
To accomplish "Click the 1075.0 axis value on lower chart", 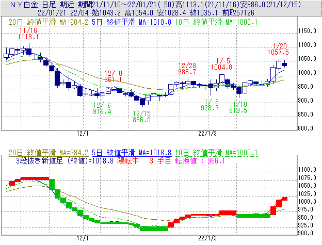I will click(x=307, y=178).
